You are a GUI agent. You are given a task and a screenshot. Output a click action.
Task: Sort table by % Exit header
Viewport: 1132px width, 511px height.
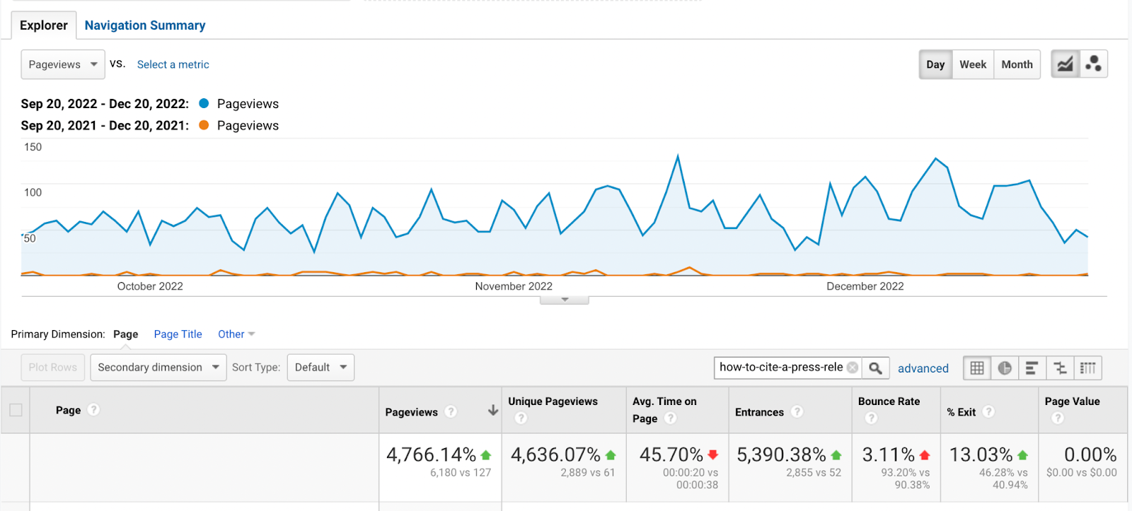961,412
